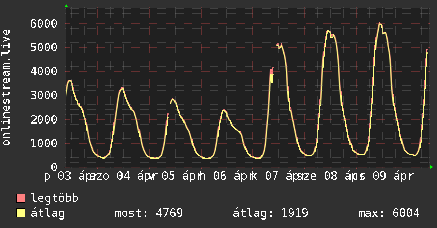The height and width of the screenshot is (228, 437).
Task: Click the yellow átlag legend swatch
Action: (x=21, y=213)
